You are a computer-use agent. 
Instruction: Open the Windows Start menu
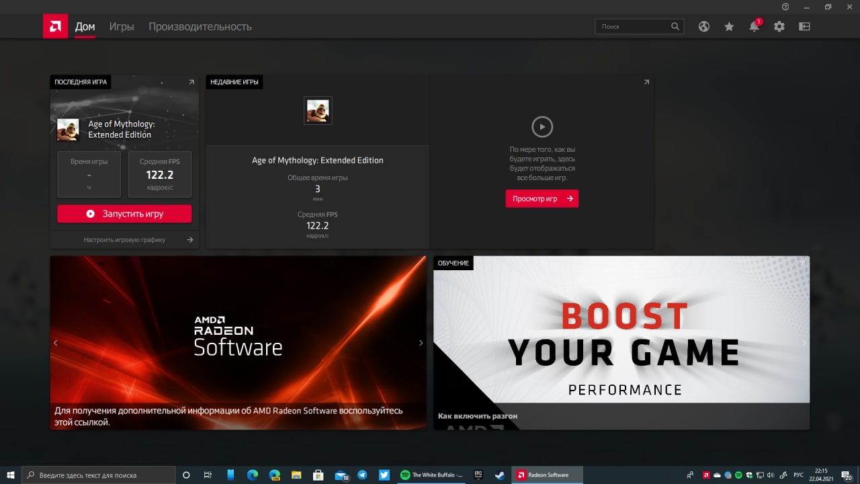11,475
